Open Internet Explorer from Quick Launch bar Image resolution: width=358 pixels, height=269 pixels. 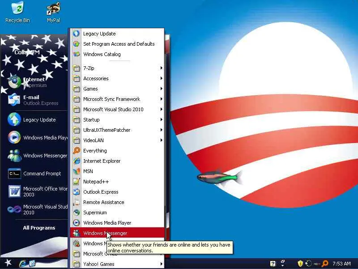click(23, 264)
